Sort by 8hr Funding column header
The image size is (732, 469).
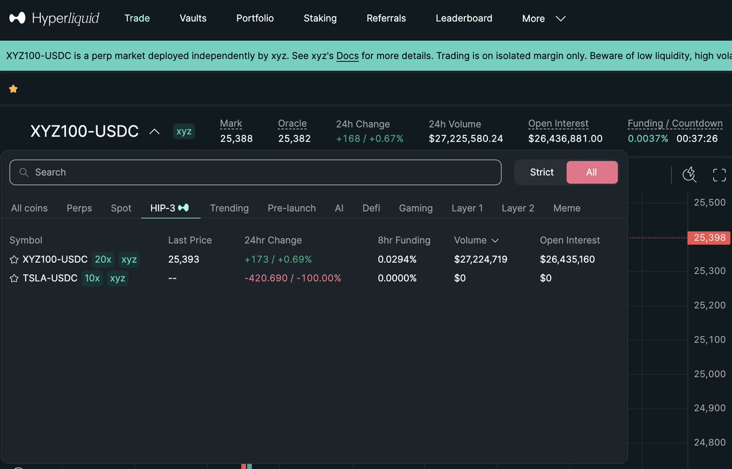(x=404, y=240)
